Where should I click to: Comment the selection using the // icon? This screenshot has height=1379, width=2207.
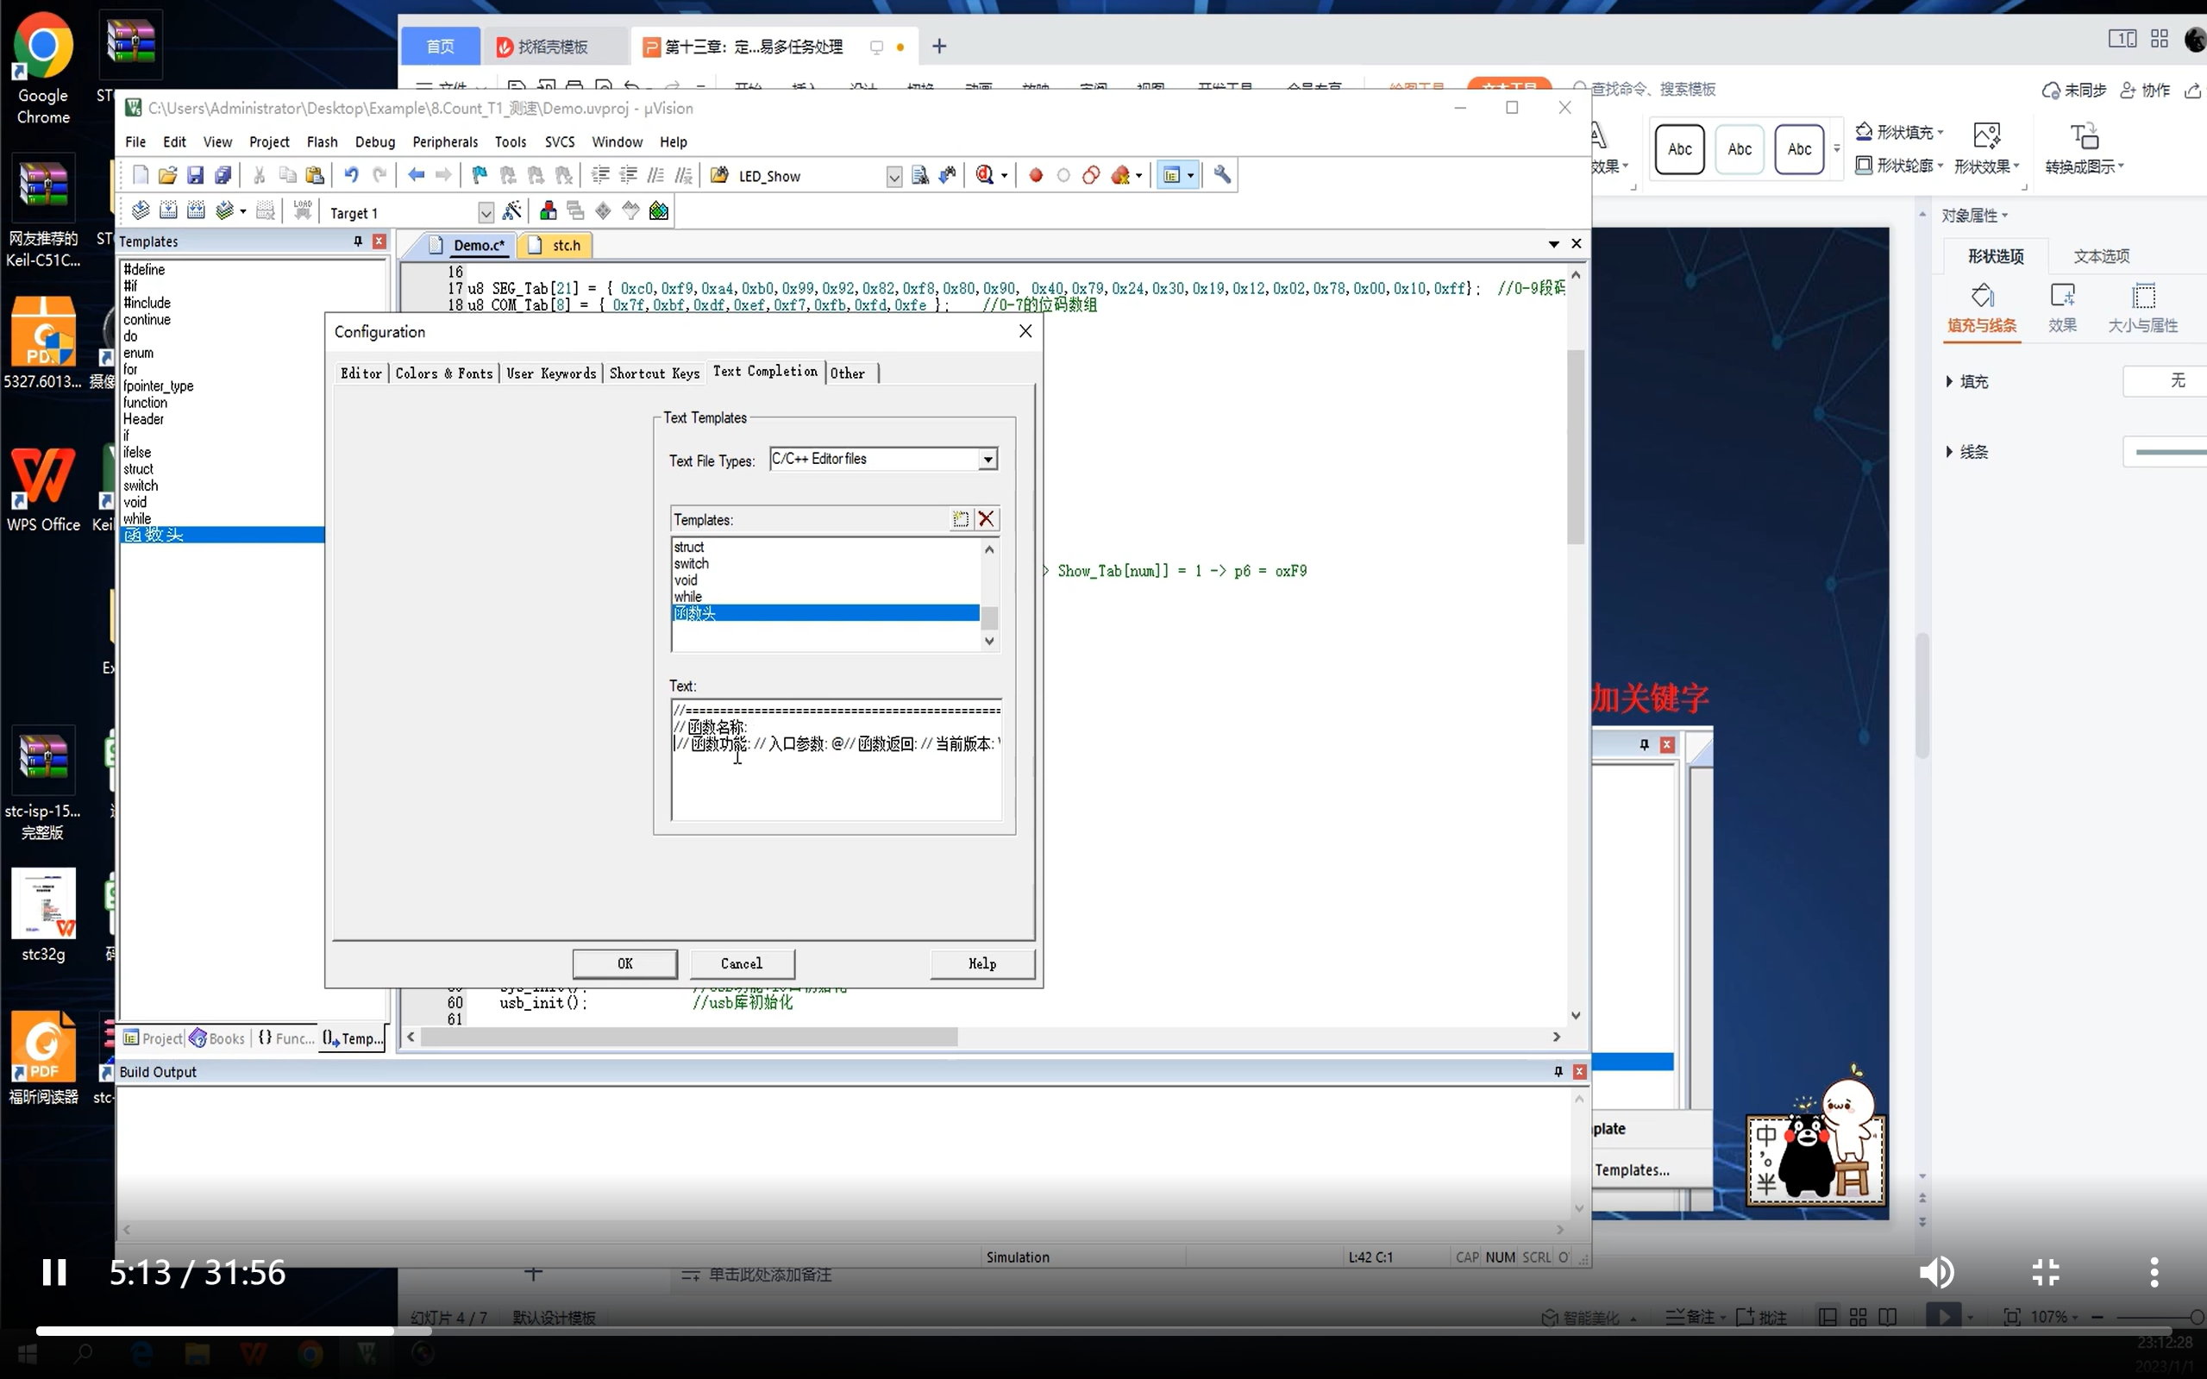(655, 175)
